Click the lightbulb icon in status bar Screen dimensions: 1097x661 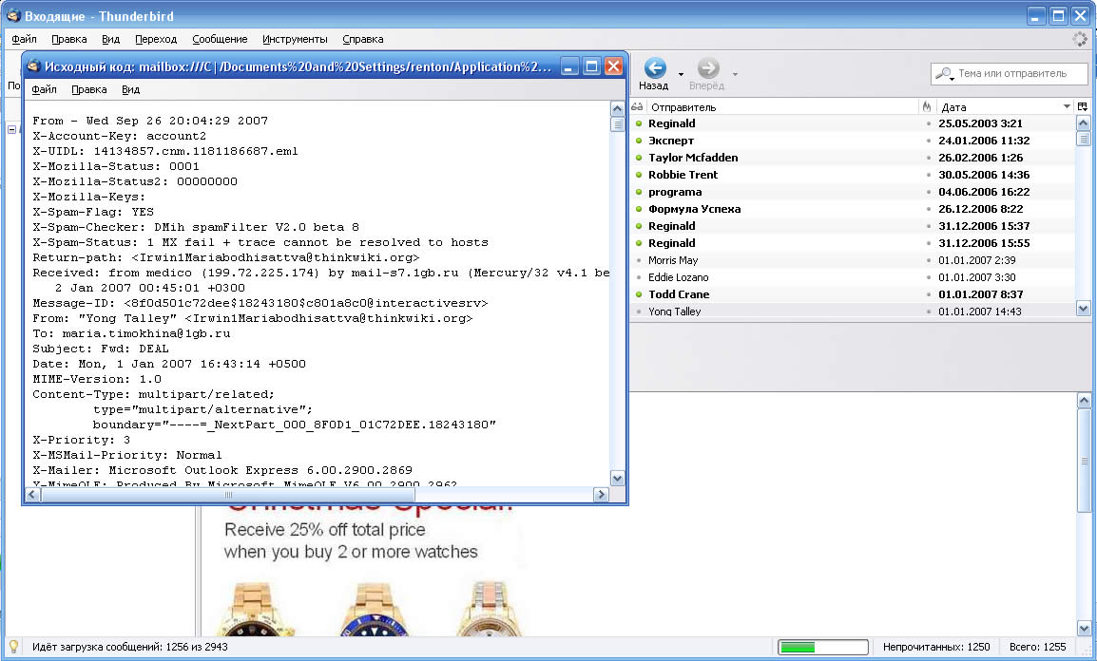(14, 647)
